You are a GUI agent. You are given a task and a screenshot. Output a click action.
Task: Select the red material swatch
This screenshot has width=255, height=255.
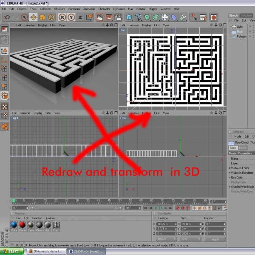point(22,225)
